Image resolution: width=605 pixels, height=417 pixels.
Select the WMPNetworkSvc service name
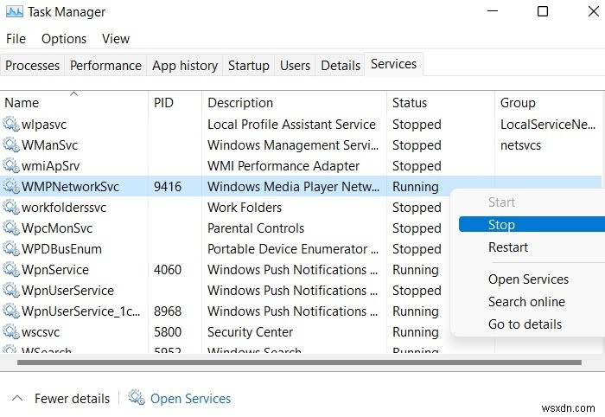[71, 187]
